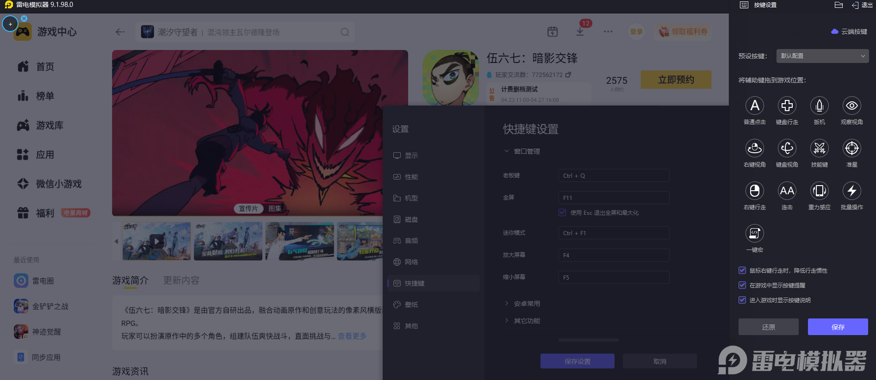This screenshot has height=380, width=876.
Task: Click 取消 in settings dialog
Action: [660, 361]
